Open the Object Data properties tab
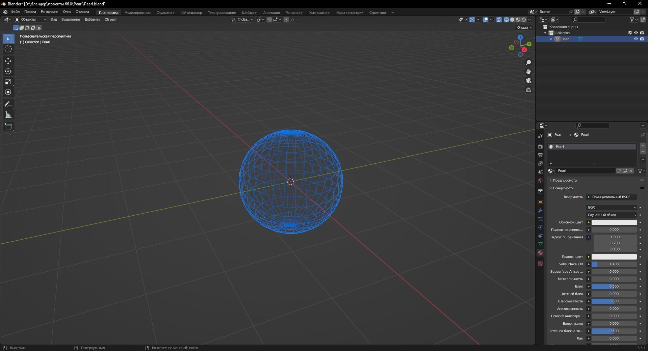 (x=540, y=244)
